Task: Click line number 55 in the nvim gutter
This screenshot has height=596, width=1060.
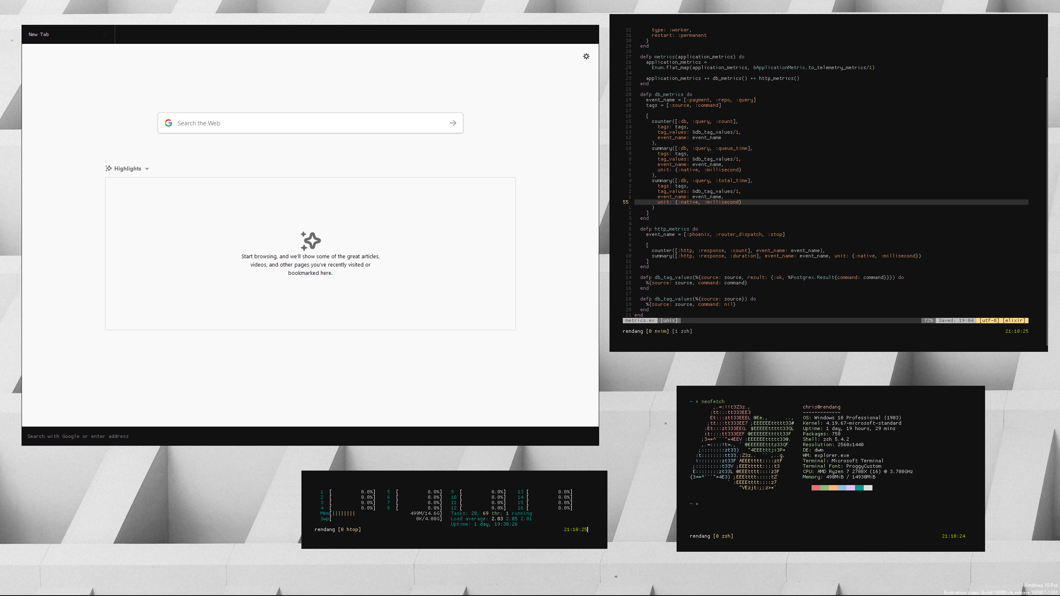Action: [625, 202]
